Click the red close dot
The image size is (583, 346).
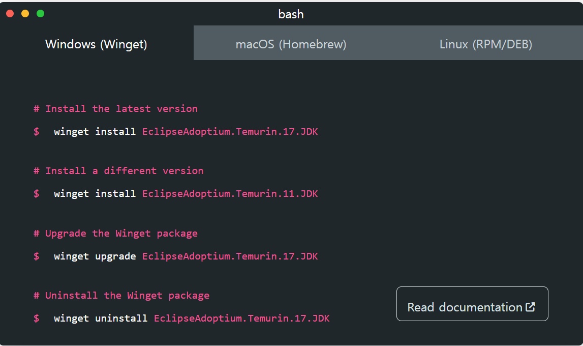click(x=10, y=14)
